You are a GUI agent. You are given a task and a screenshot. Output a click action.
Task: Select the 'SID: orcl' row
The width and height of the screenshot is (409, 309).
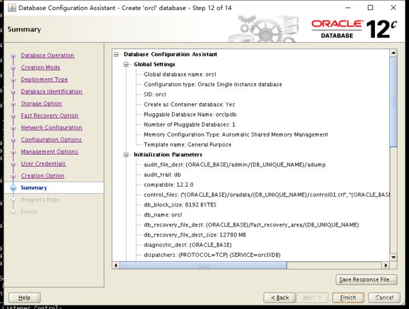[155, 94]
